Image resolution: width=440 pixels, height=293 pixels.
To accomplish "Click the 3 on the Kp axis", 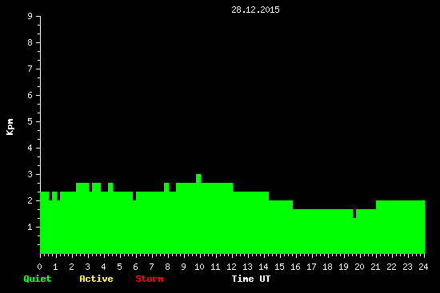I will click(30, 174).
